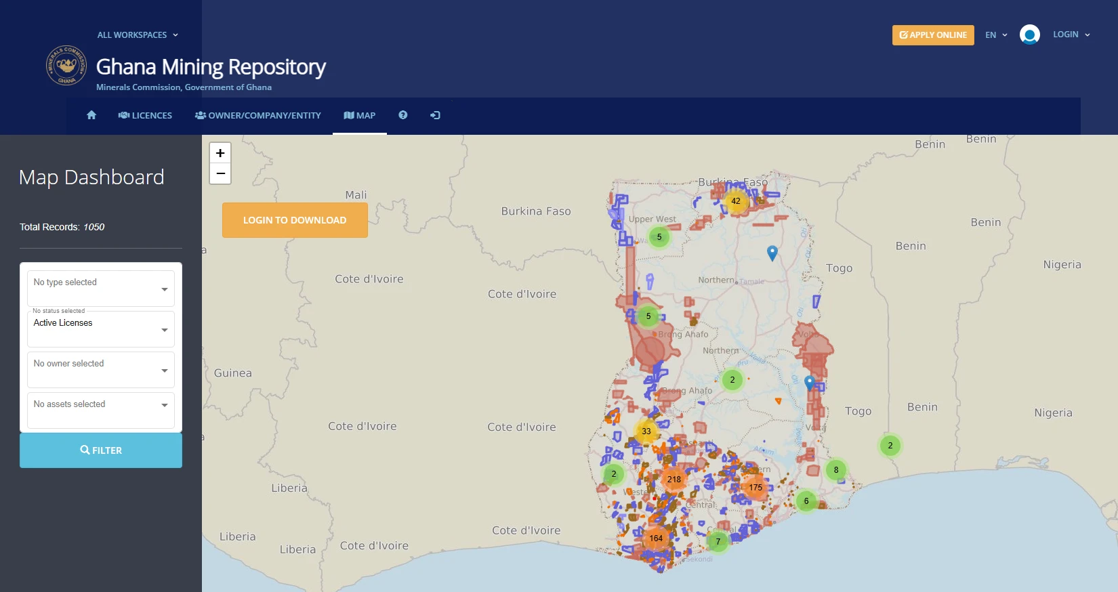This screenshot has height=592, width=1118.
Task: Select the Map tab
Action: [x=360, y=115]
